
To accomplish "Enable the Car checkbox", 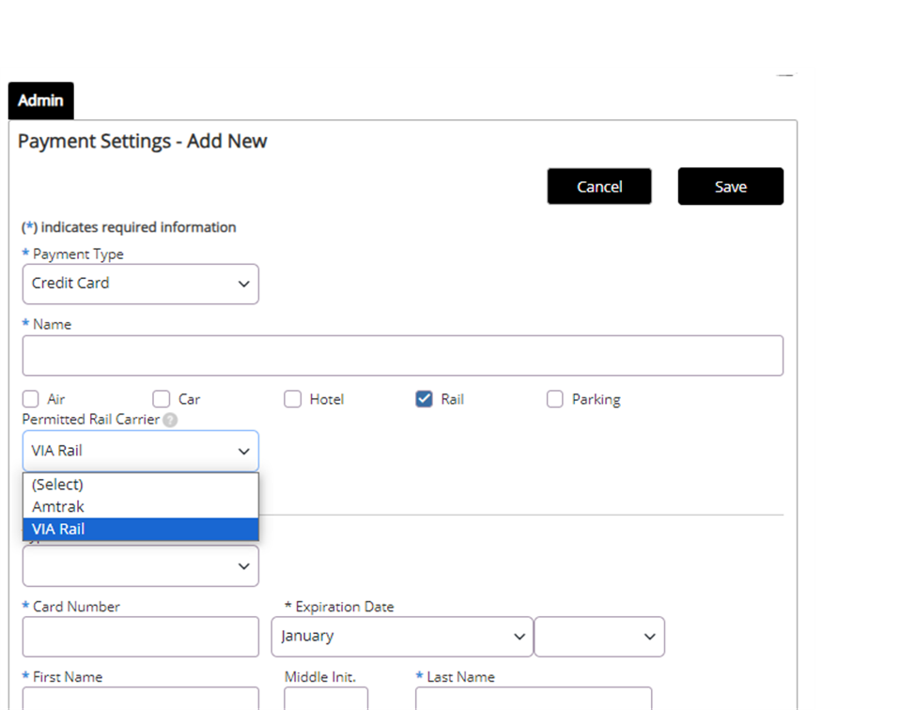I will point(162,399).
